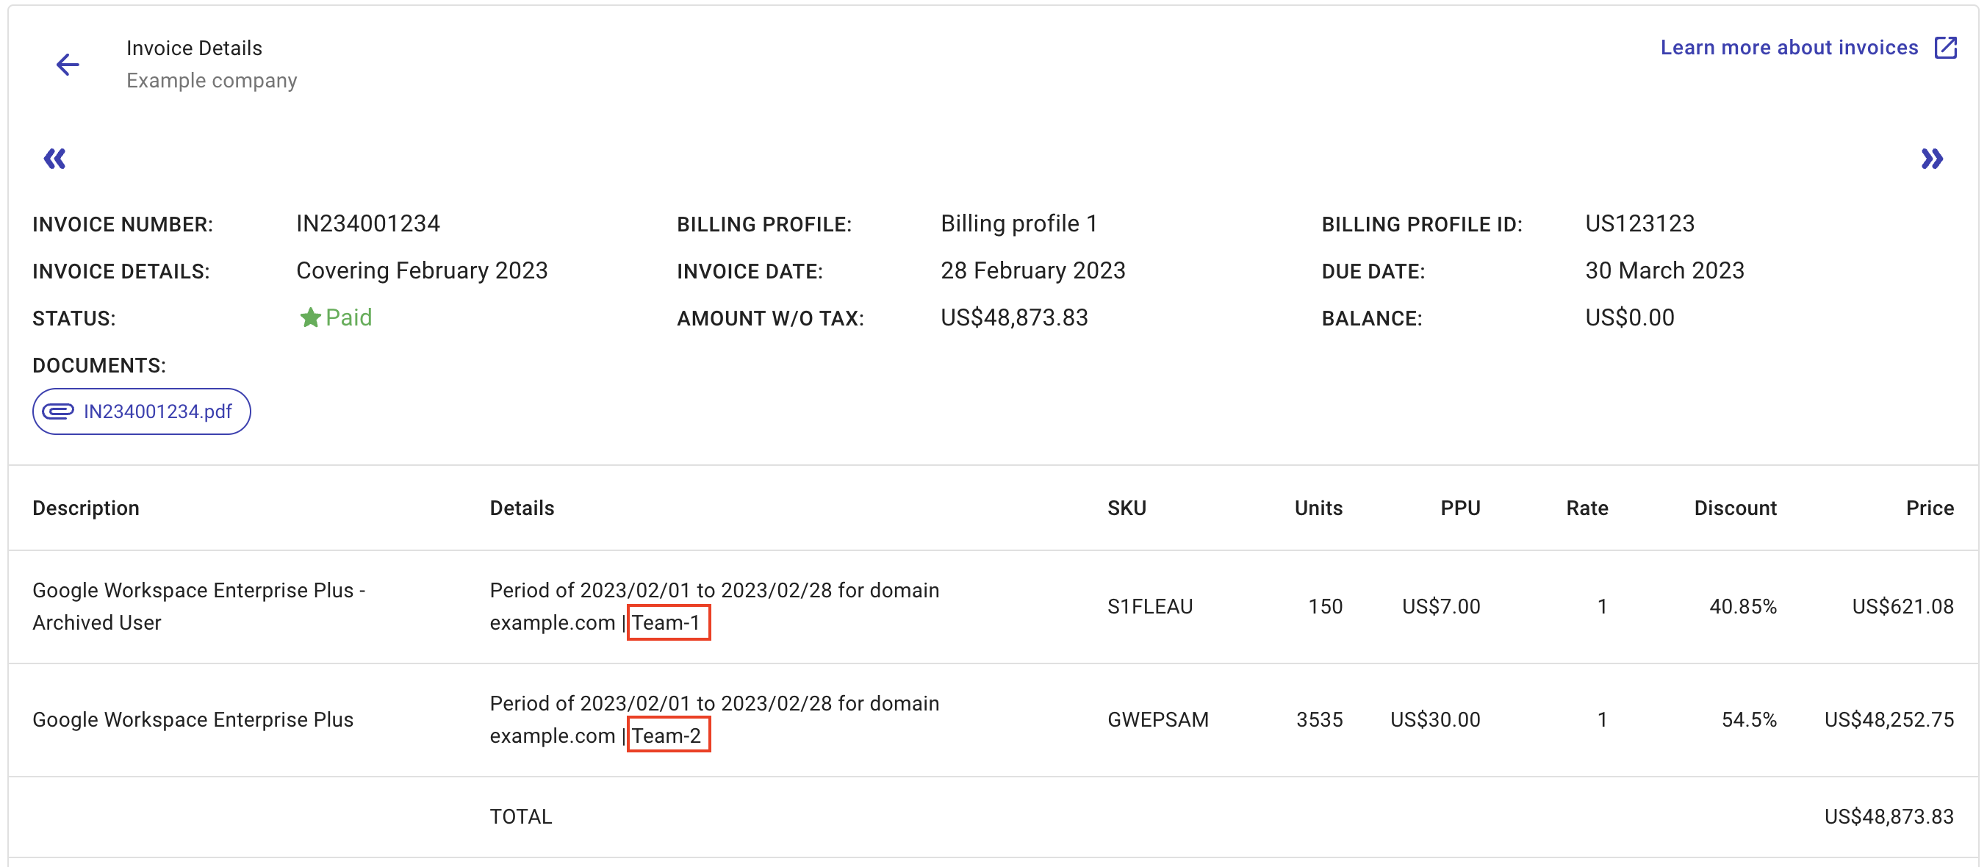Click the Discount column header
This screenshot has height=867, width=1987.
(1734, 508)
